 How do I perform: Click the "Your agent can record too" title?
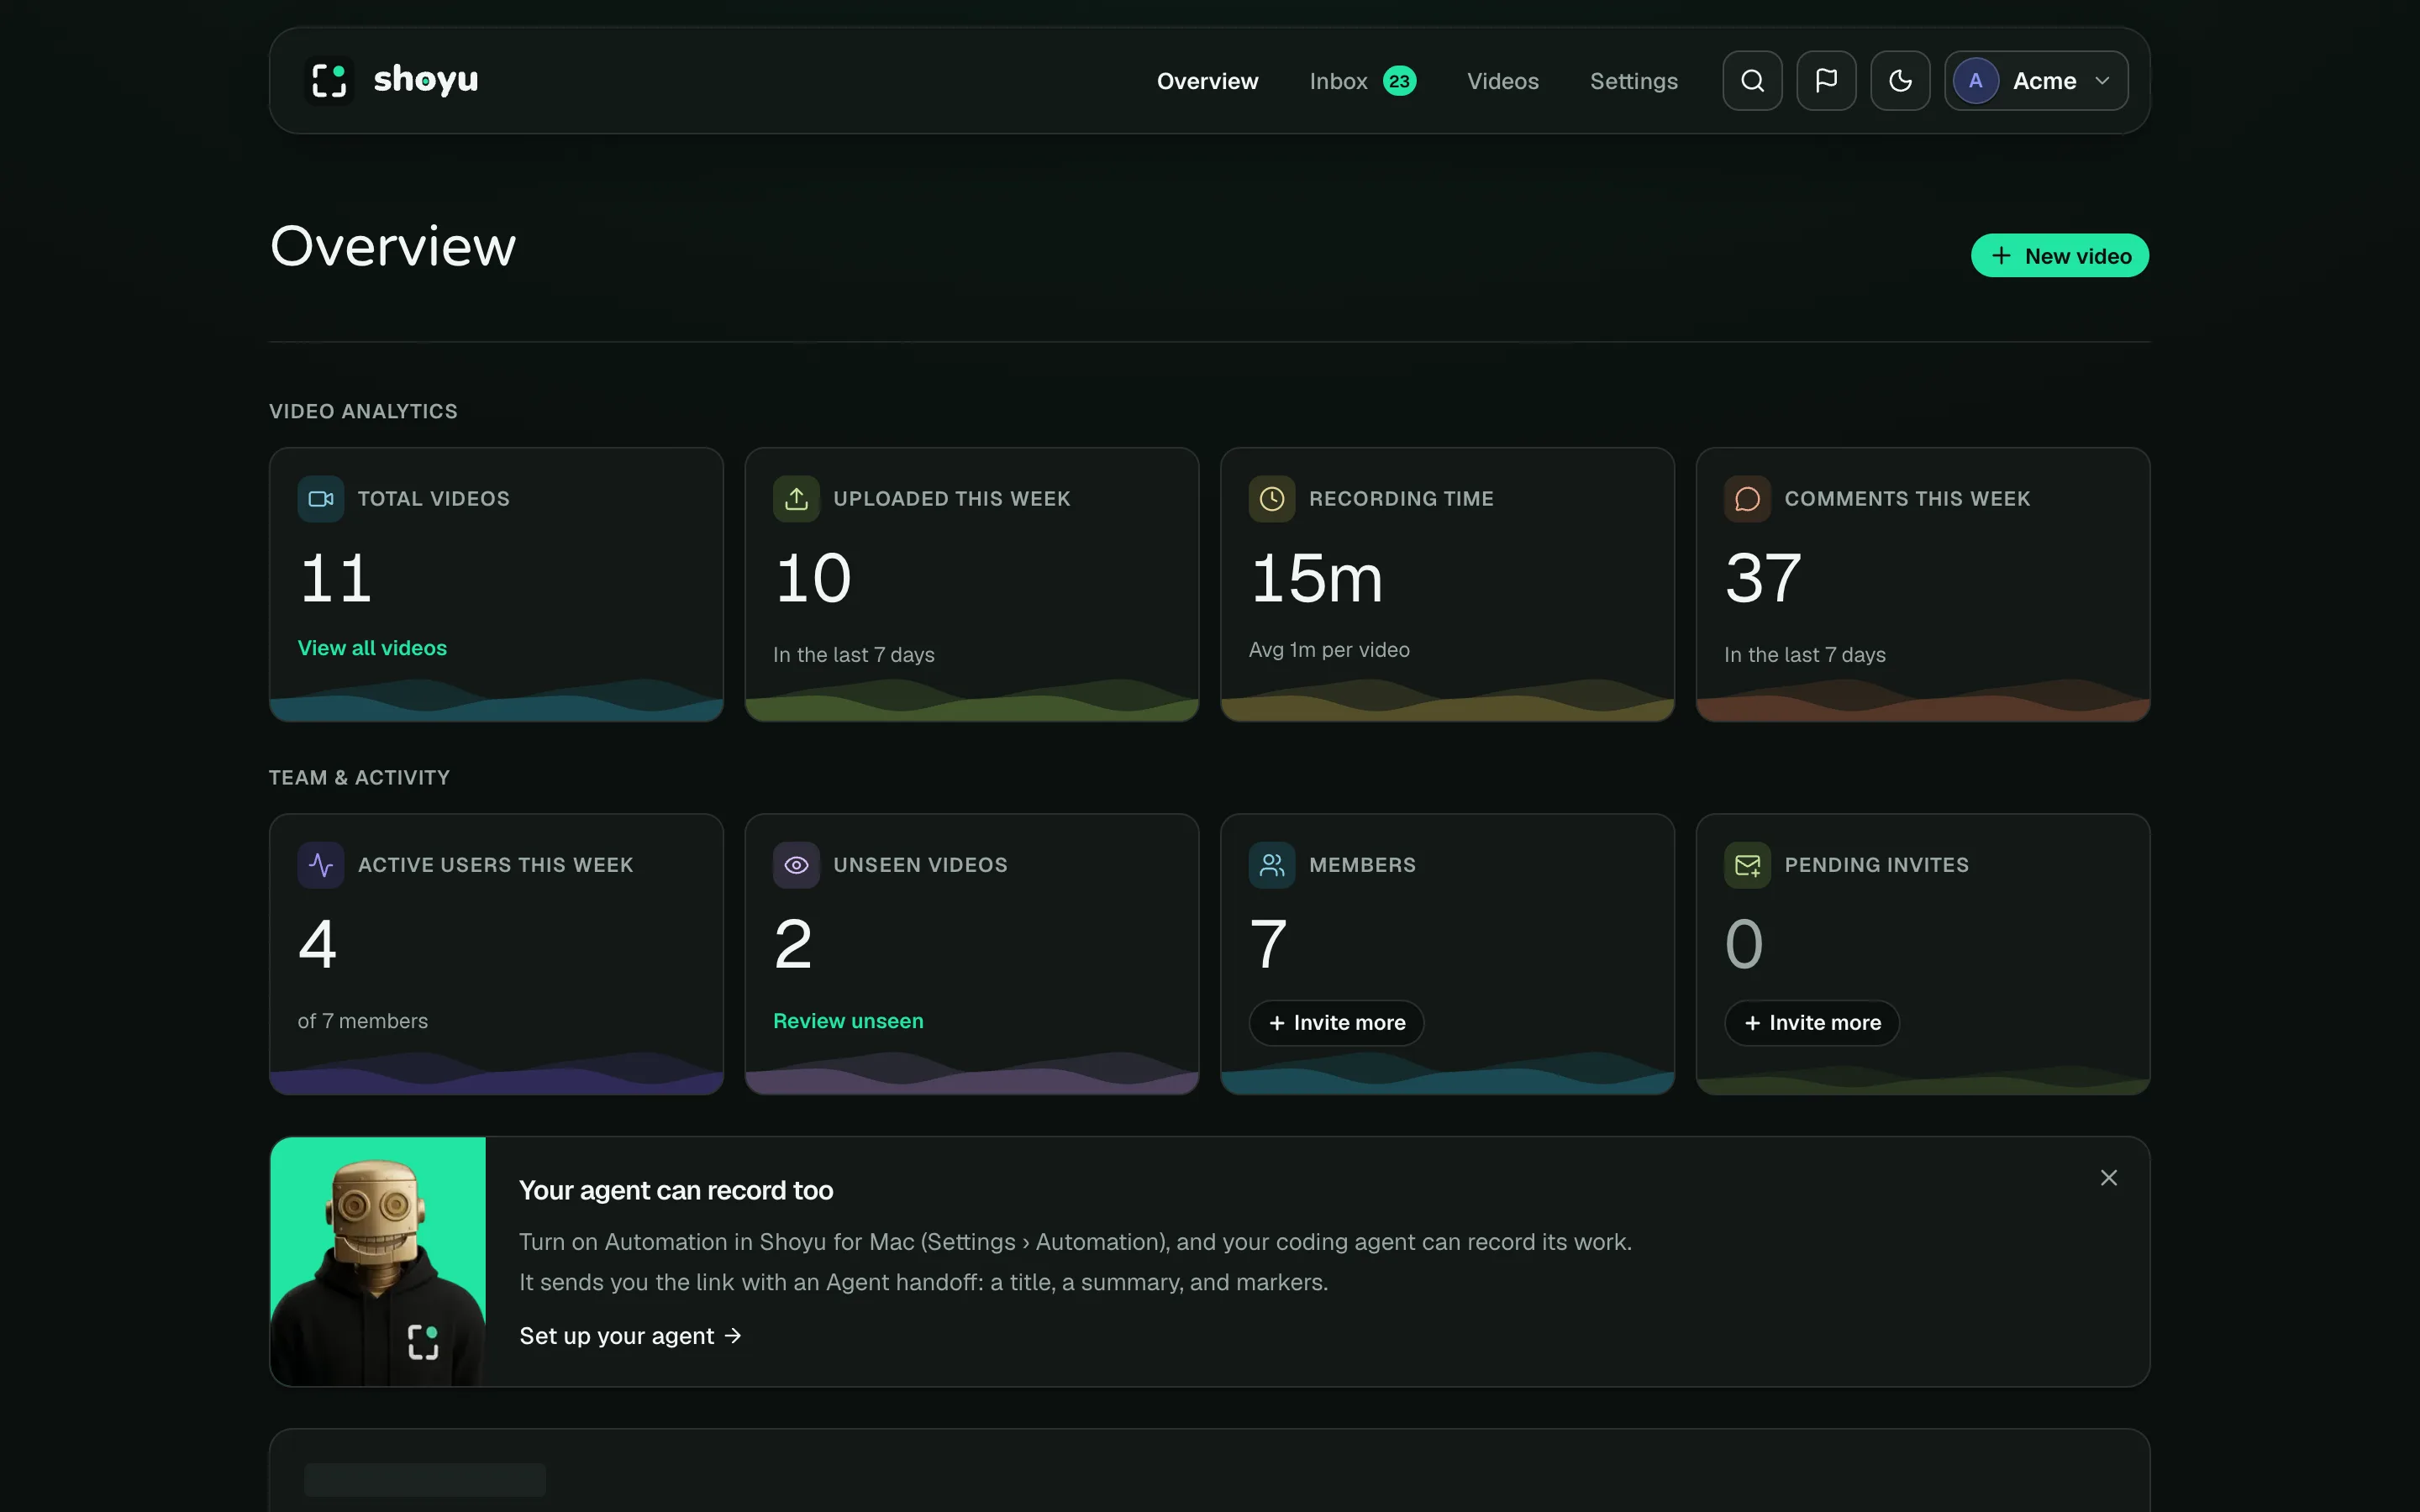pyautogui.click(x=676, y=1190)
